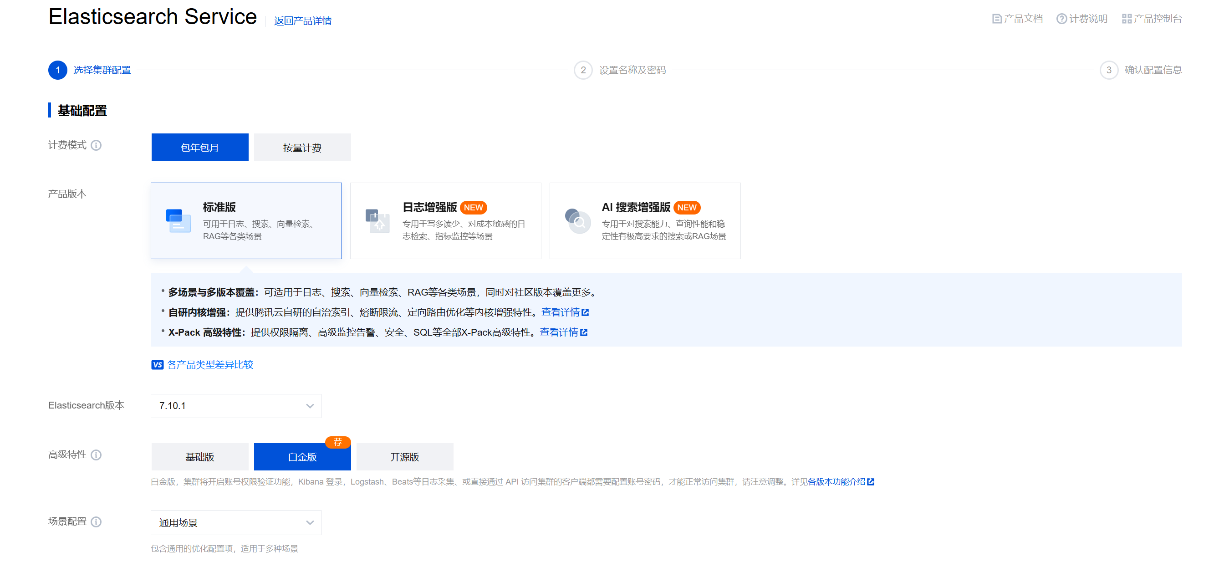Click the VS comparison icon
Screen dimensions: 1219x567
157,364
